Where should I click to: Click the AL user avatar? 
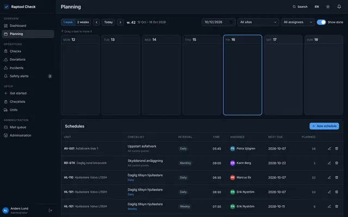coord(5,210)
